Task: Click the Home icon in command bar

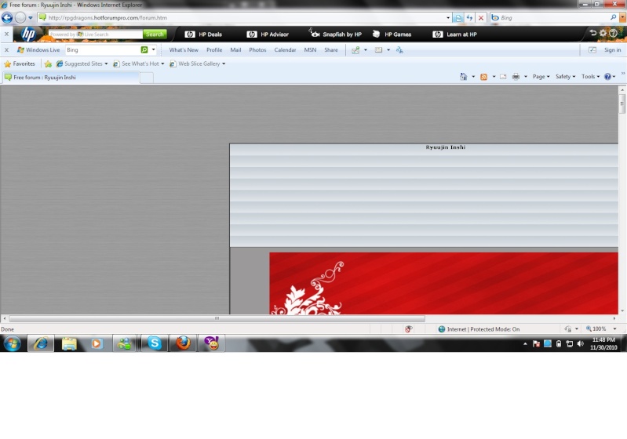Action: 463,77
